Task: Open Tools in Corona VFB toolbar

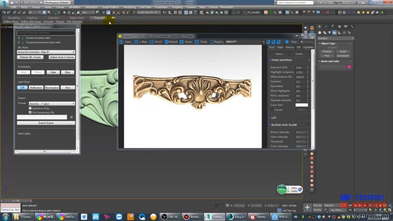Action: pos(201,42)
